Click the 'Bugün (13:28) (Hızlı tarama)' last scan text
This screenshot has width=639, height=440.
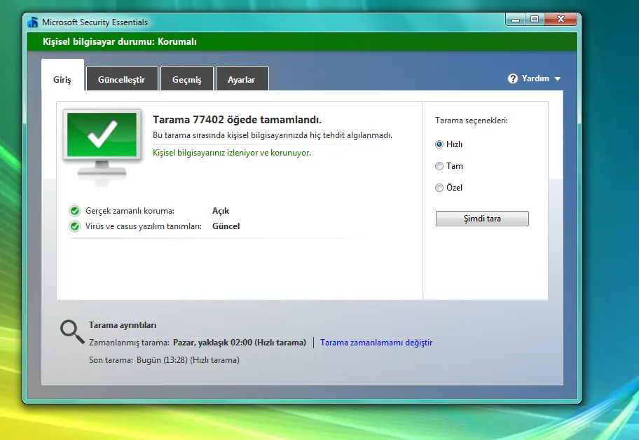pos(188,360)
